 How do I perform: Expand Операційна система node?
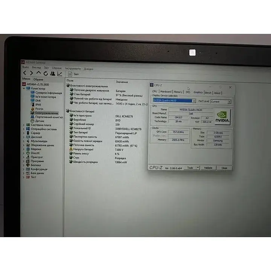click(x=24, y=129)
